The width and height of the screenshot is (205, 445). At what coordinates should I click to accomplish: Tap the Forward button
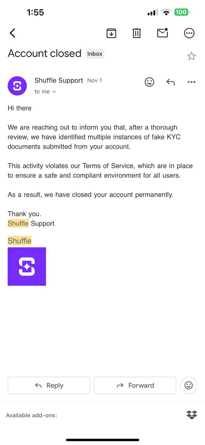click(135, 385)
